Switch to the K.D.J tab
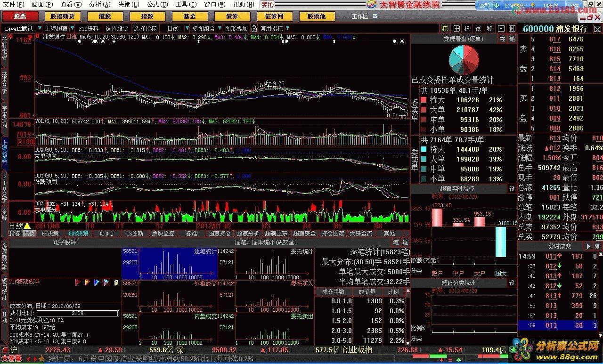This screenshot has width=603, height=364. 106,234
